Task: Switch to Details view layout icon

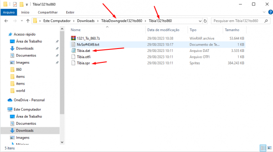Action: (x=263, y=148)
